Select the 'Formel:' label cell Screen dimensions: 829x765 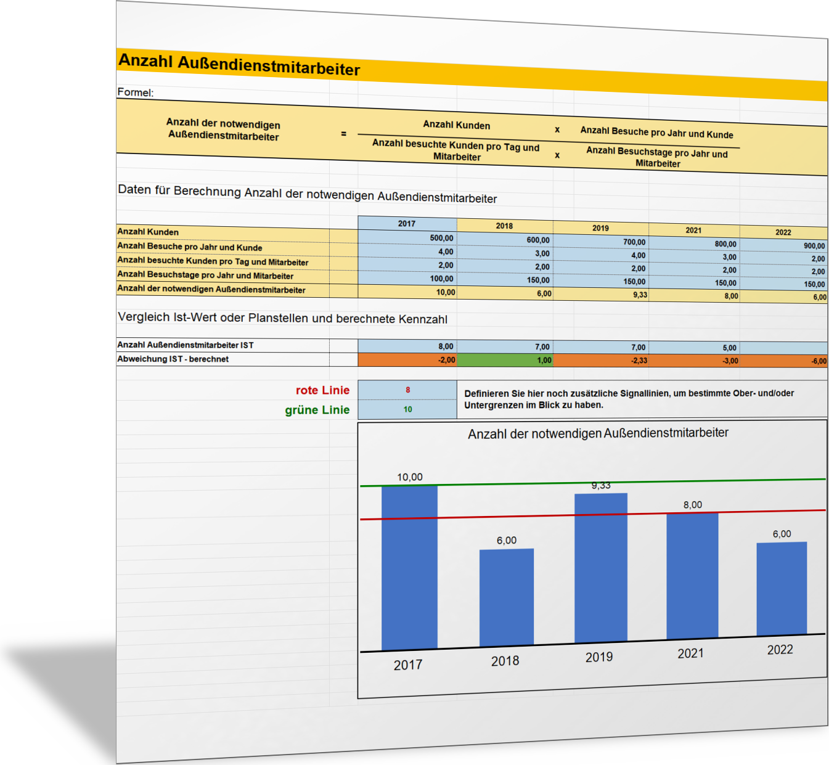click(x=136, y=92)
